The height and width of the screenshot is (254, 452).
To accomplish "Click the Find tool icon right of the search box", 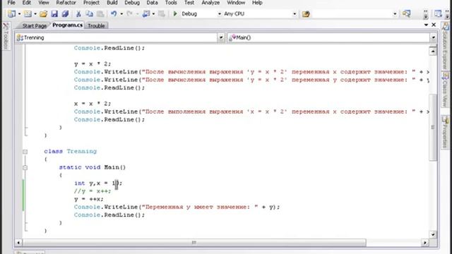I will coord(407,13).
